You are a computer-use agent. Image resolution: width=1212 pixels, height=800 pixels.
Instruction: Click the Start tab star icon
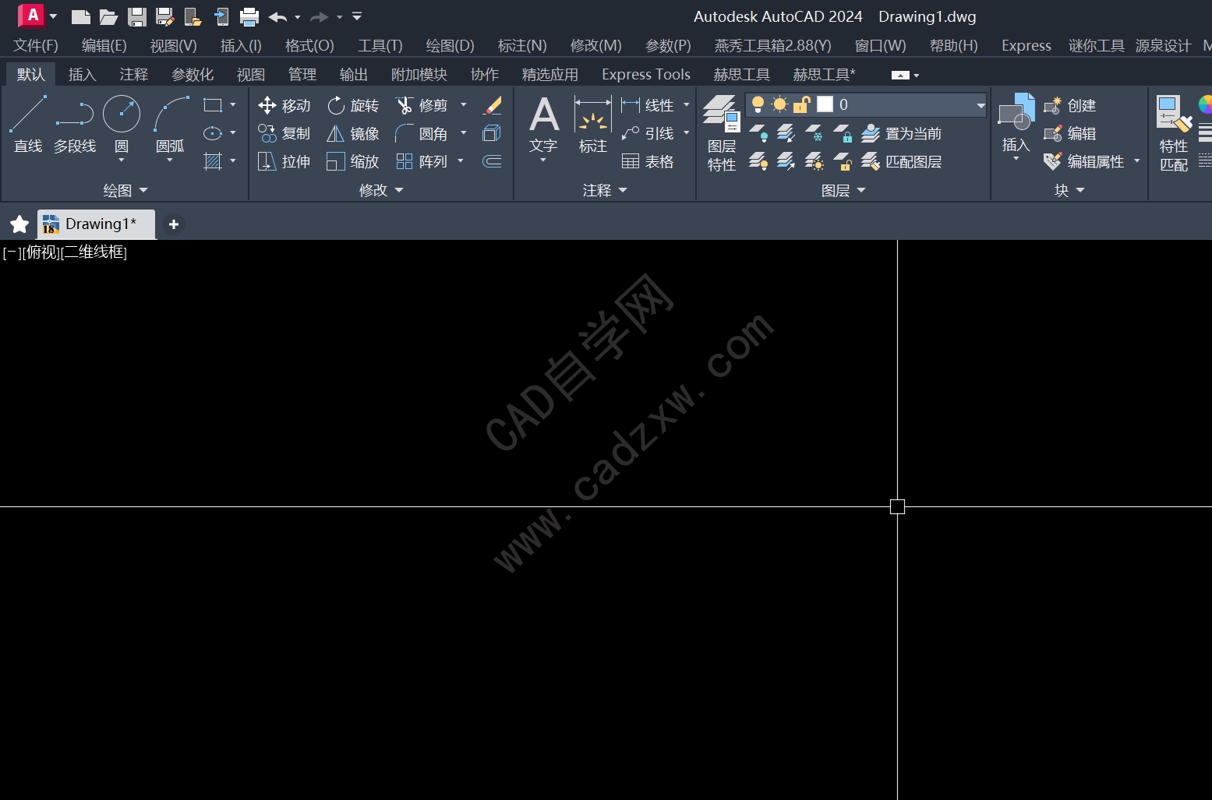[19, 224]
